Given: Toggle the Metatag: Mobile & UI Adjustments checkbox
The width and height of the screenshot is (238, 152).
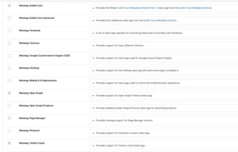Looking at the screenshot, I should (x=9, y=80).
